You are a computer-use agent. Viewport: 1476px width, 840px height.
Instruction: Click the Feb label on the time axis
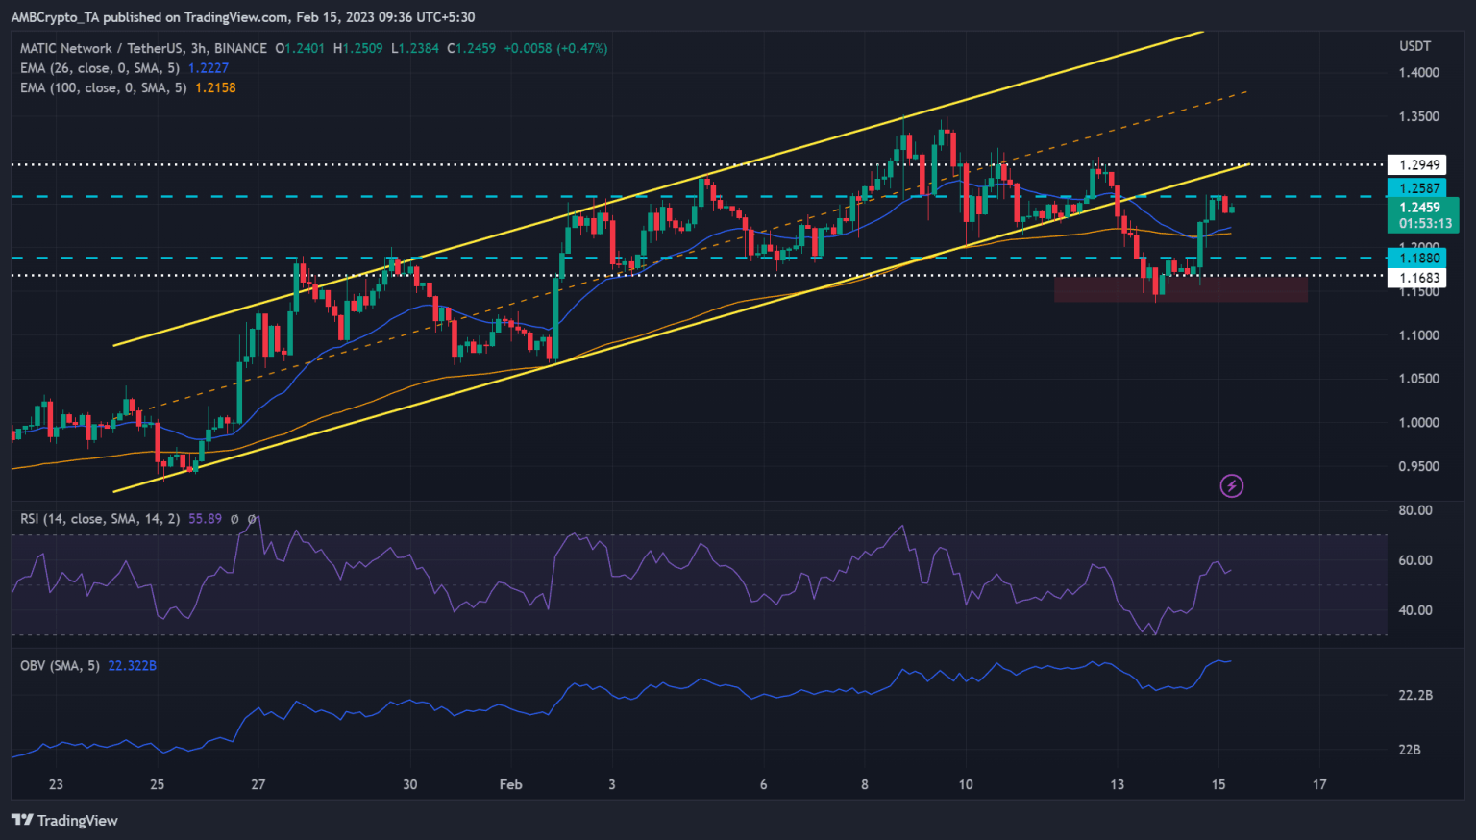tap(510, 784)
